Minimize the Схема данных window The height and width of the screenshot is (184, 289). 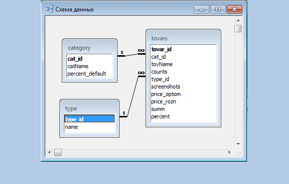[x=201, y=9]
